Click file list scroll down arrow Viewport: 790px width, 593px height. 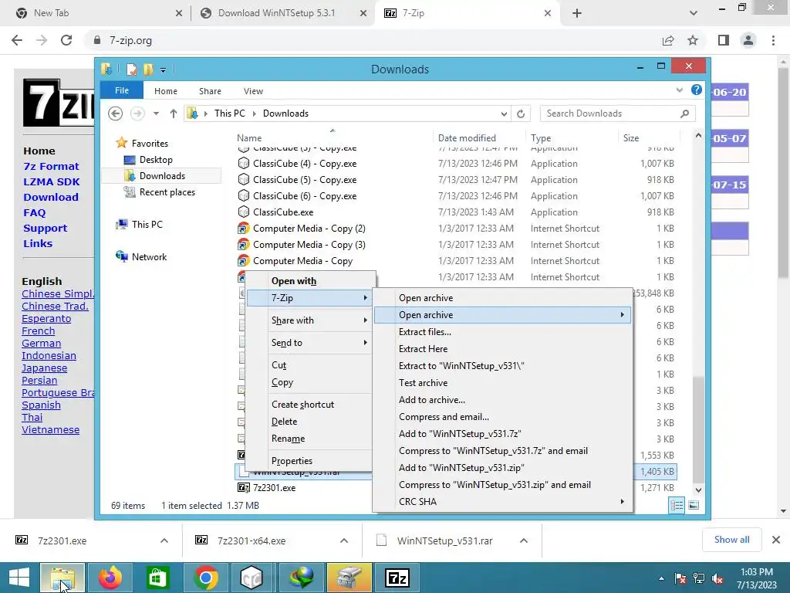(698, 490)
